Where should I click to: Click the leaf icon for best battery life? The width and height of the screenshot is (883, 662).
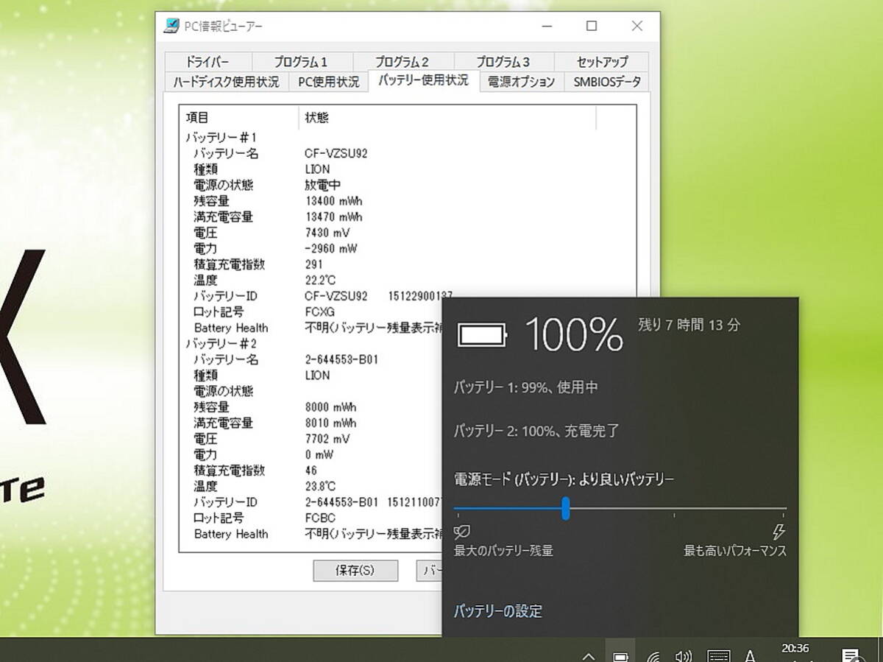[463, 532]
